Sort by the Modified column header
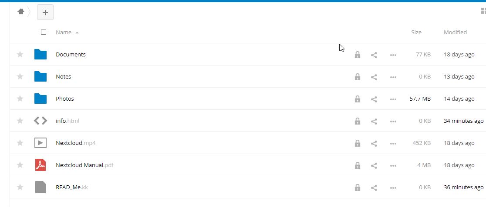The height and width of the screenshot is (207, 486). tap(455, 33)
